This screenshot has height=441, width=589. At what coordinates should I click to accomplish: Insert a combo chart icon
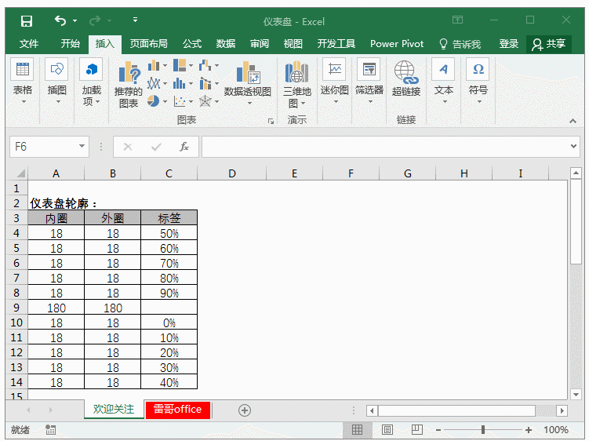coord(205,83)
